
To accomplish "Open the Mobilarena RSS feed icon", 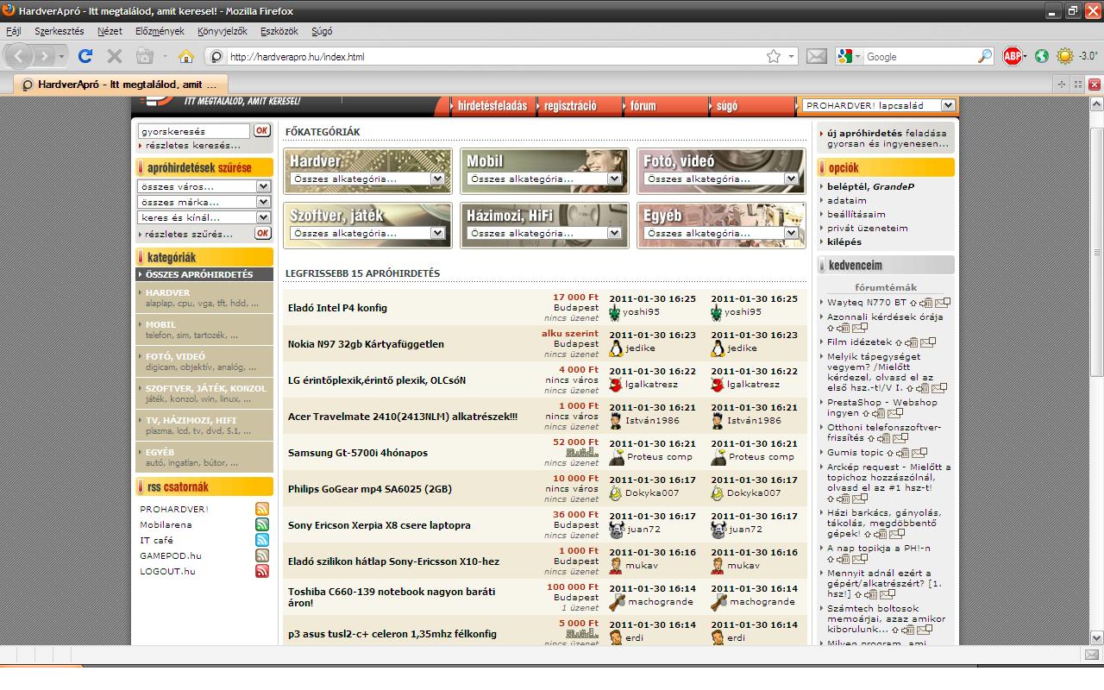I will (x=262, y=524).
